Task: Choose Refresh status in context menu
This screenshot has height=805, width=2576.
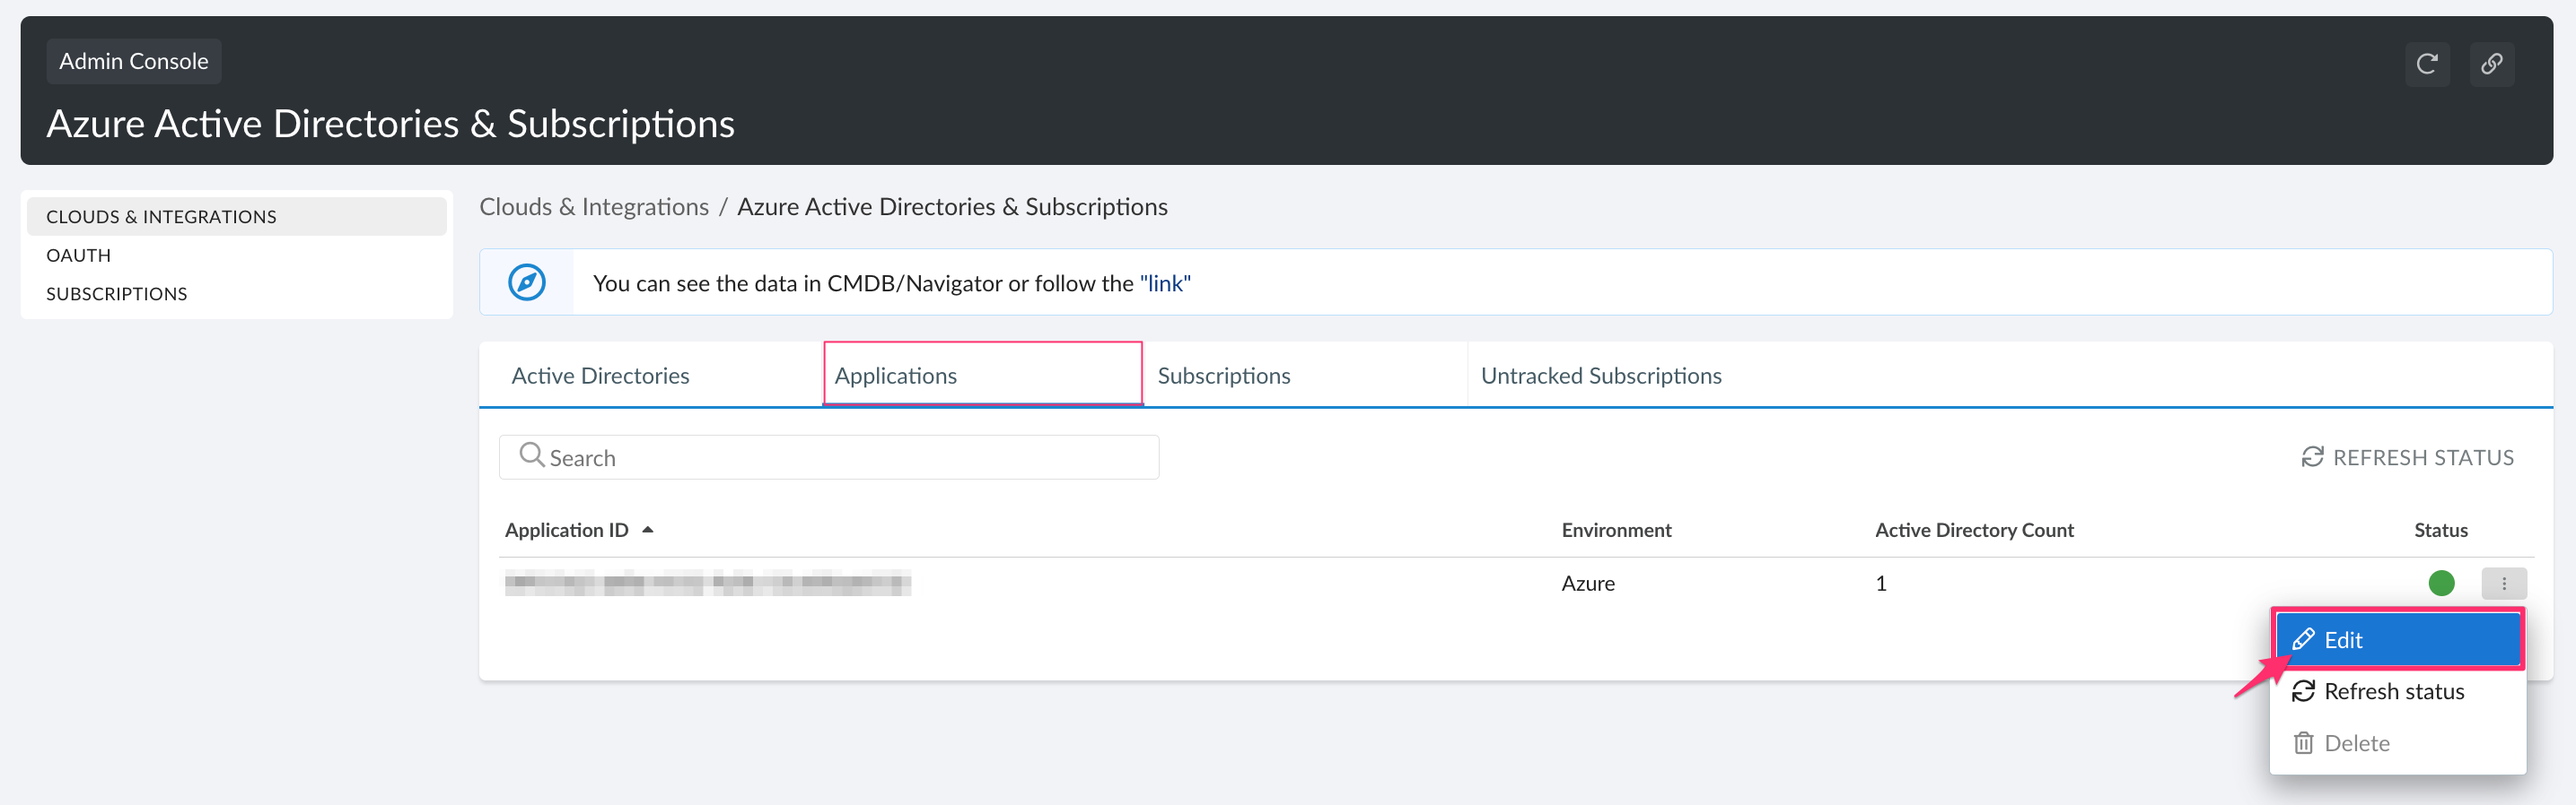Action: [x=2393, y=691]
